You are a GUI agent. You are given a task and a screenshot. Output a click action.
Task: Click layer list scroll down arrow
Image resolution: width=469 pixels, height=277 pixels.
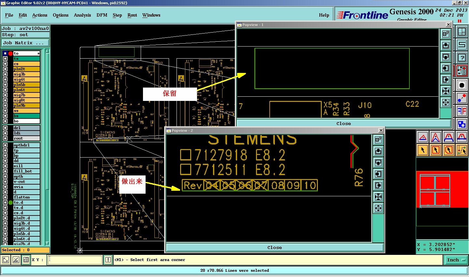pos(48,243)
